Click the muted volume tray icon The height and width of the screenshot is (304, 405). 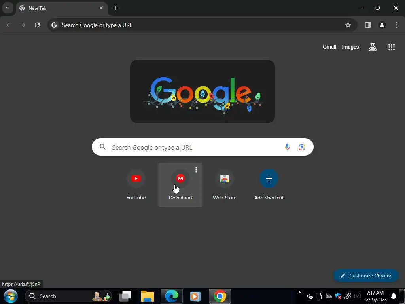coord(310,296)
